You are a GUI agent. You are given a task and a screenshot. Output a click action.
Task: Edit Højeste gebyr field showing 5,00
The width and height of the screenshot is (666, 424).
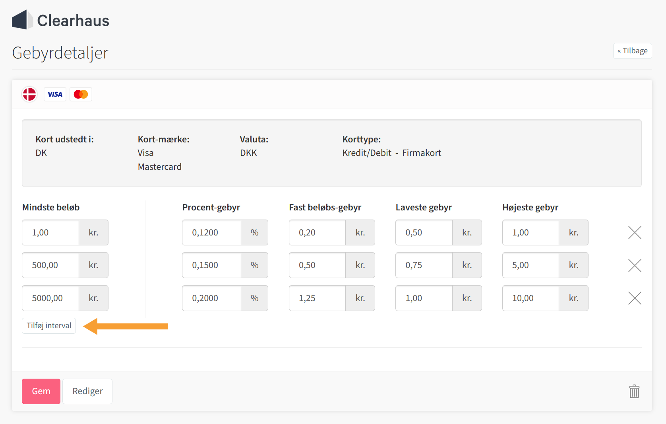(x=530, y=265)
